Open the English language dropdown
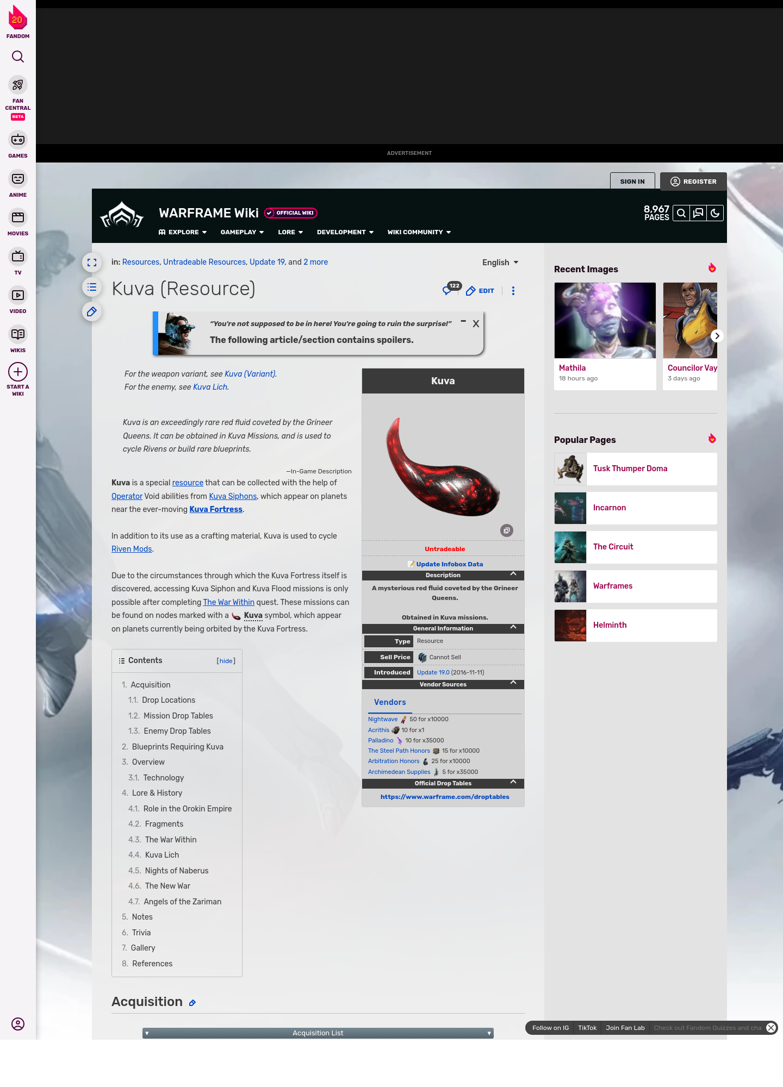 [500, 263]
